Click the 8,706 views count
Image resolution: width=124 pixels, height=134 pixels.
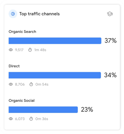(x=20, y=84)
